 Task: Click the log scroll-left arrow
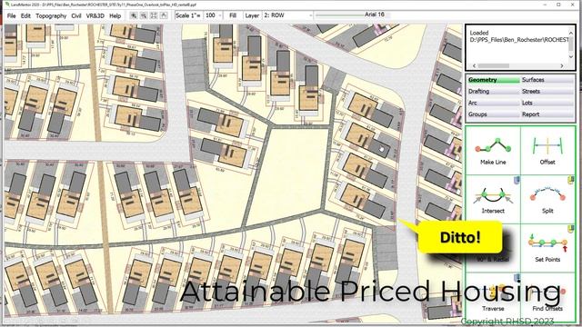click(x=474, y=65)
